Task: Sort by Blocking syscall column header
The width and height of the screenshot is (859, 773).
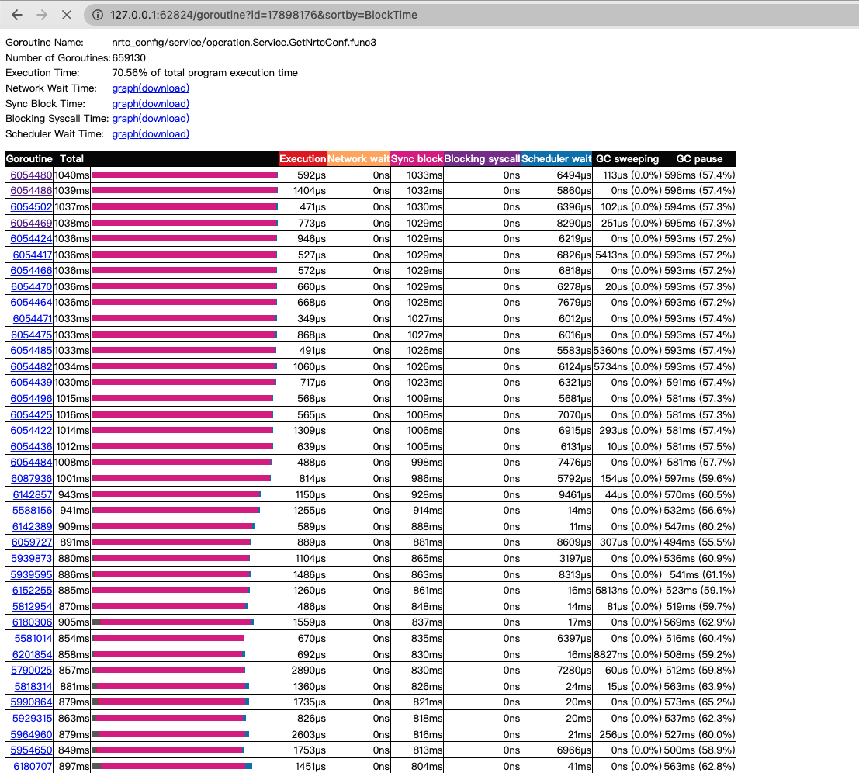Action: tap(482, 159)
